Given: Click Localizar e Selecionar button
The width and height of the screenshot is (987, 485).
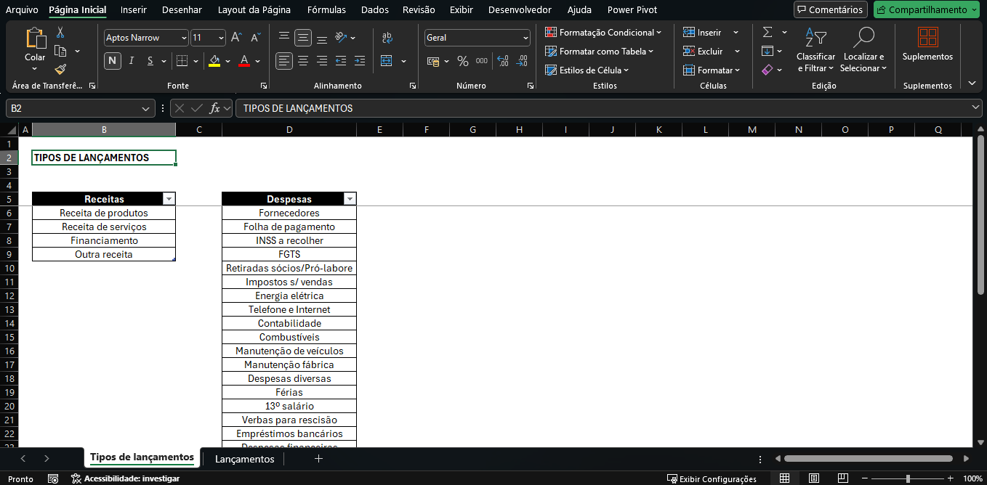Looking at the screenshot, I should click(863, 50).
